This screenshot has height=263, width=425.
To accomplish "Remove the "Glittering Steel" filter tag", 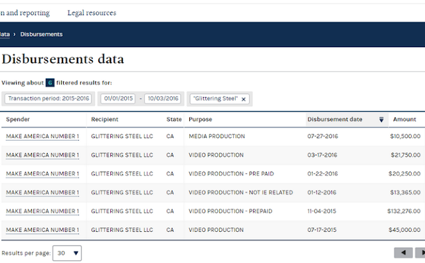I will click(x=244, y=99).
